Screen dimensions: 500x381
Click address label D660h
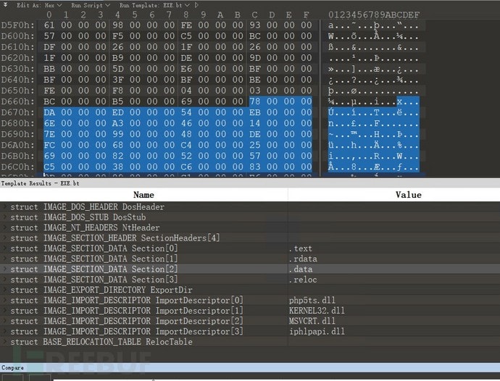[x=17, y=101]
